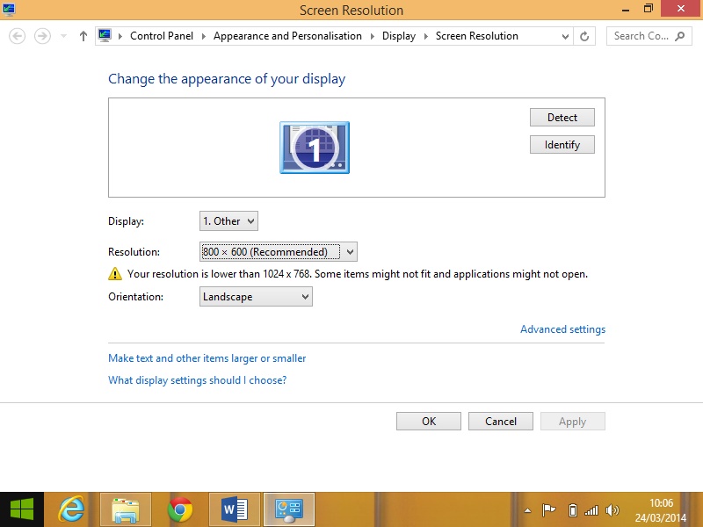The width and height of the screenshot is (703, 527).
Task: Click the OK button
Action: coord(429,422)
